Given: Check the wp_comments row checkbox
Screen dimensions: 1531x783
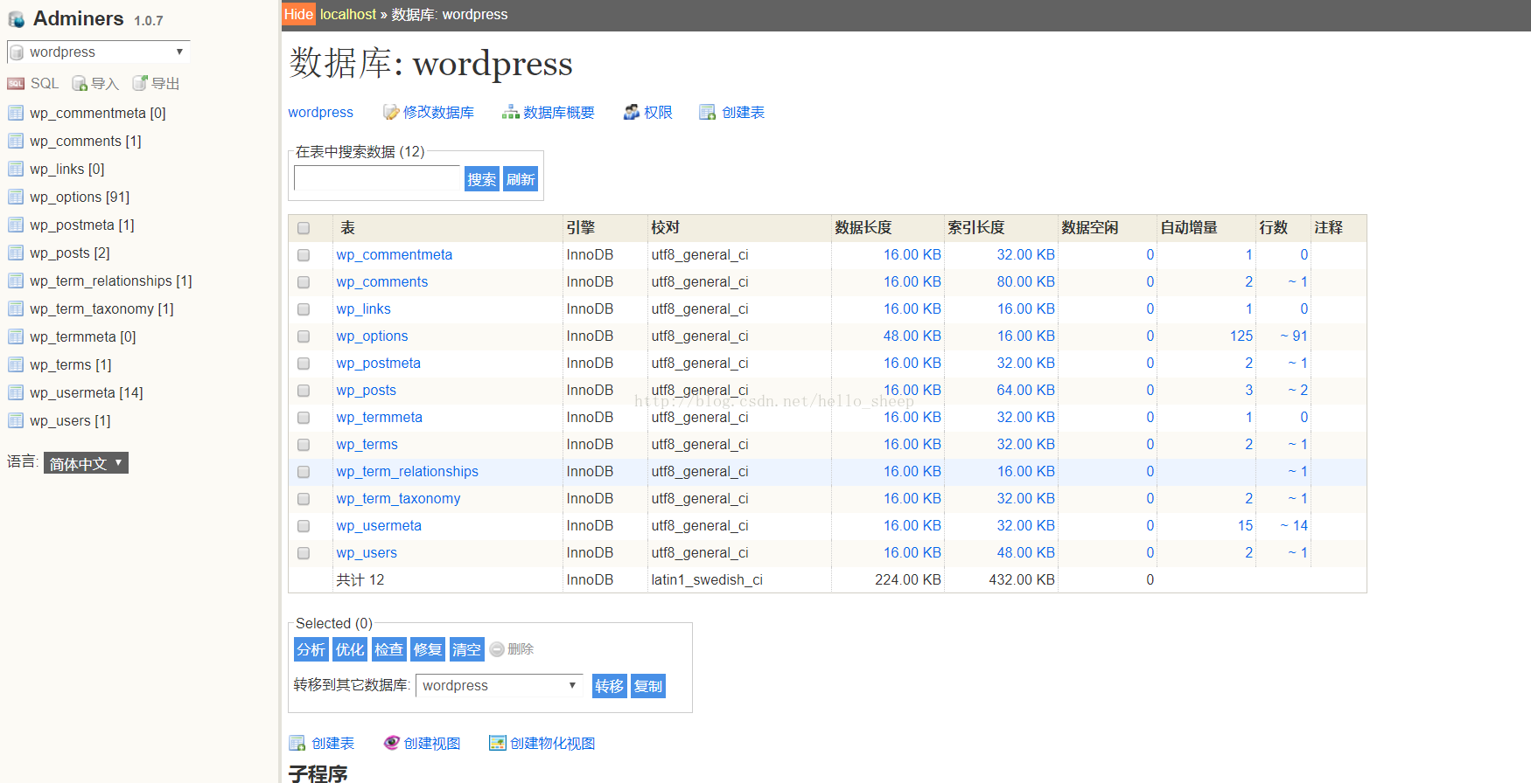Looking at the screenshot, I should [304, 282].
